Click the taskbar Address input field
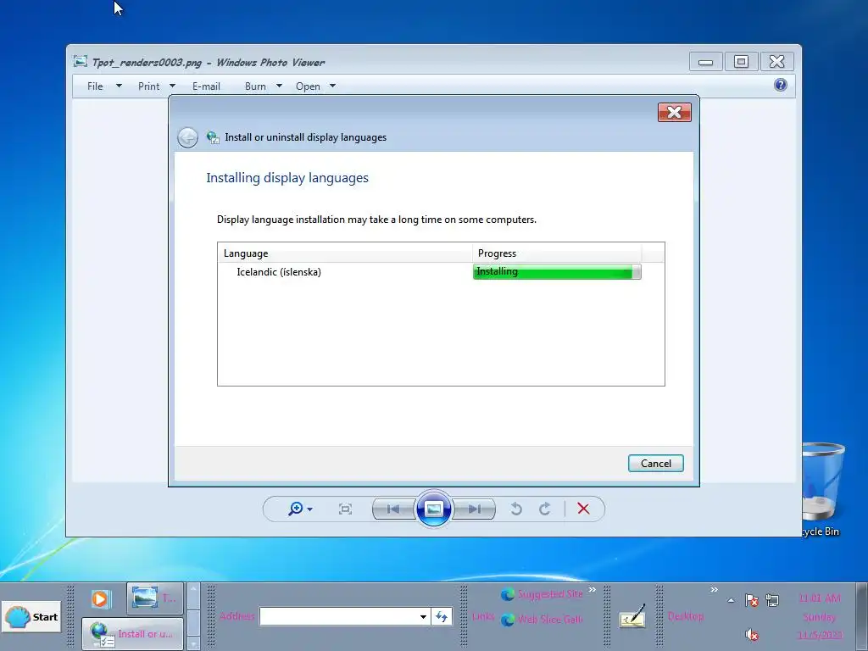 pos(337,616)
